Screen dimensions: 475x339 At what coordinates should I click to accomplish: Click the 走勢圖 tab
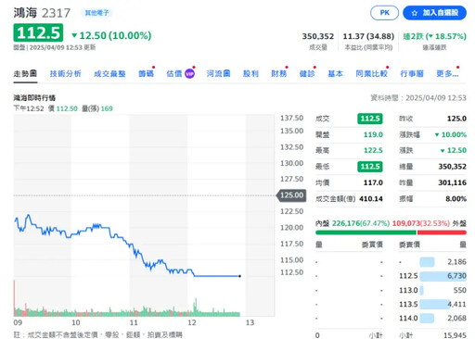pos(25,74)
